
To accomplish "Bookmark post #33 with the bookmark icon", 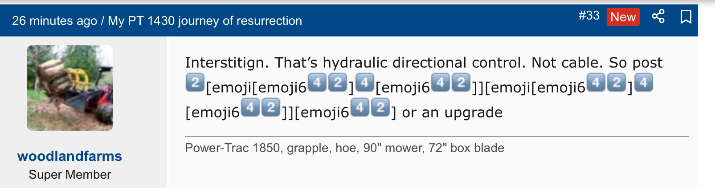I will click(686, 17).
